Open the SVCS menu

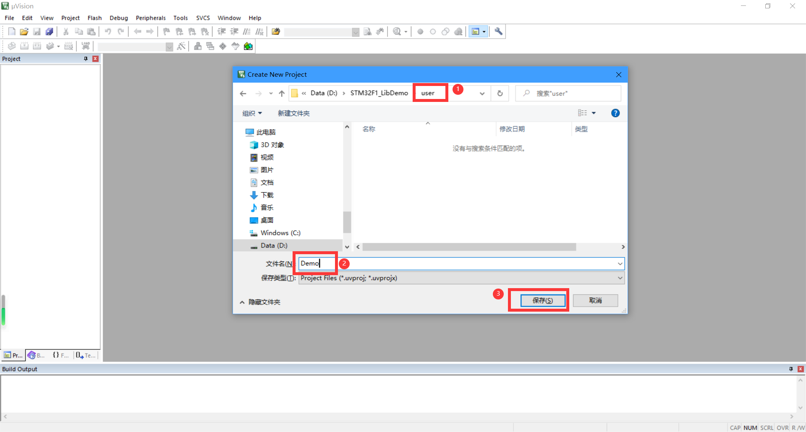203,18
